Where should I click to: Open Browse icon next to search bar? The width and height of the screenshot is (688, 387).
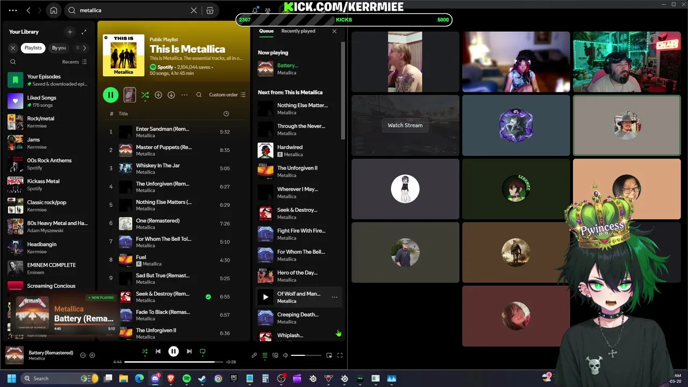pyautogui.click(x=210, y=10)
